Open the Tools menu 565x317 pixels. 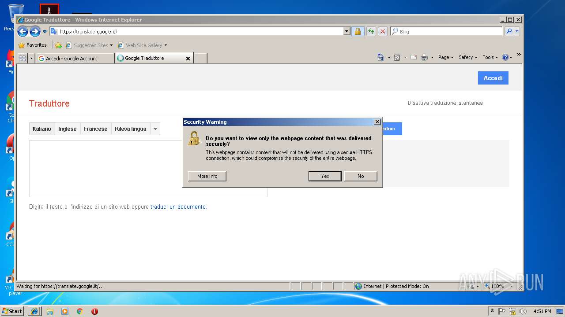pos(490,57)
